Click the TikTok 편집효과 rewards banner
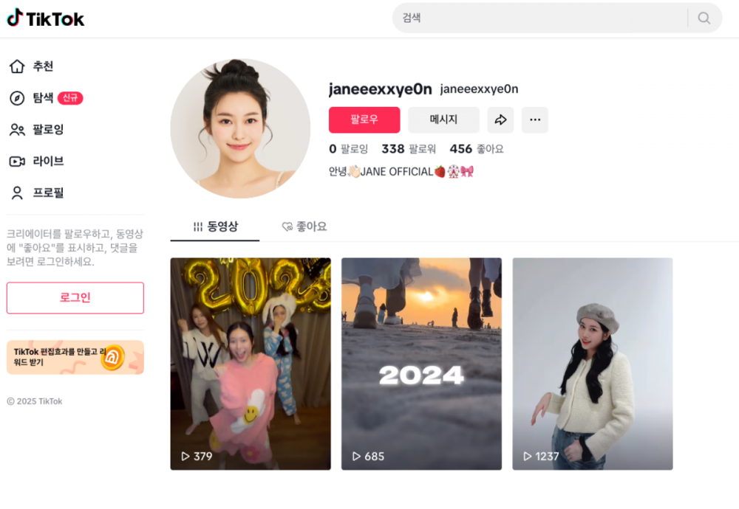 75,358
